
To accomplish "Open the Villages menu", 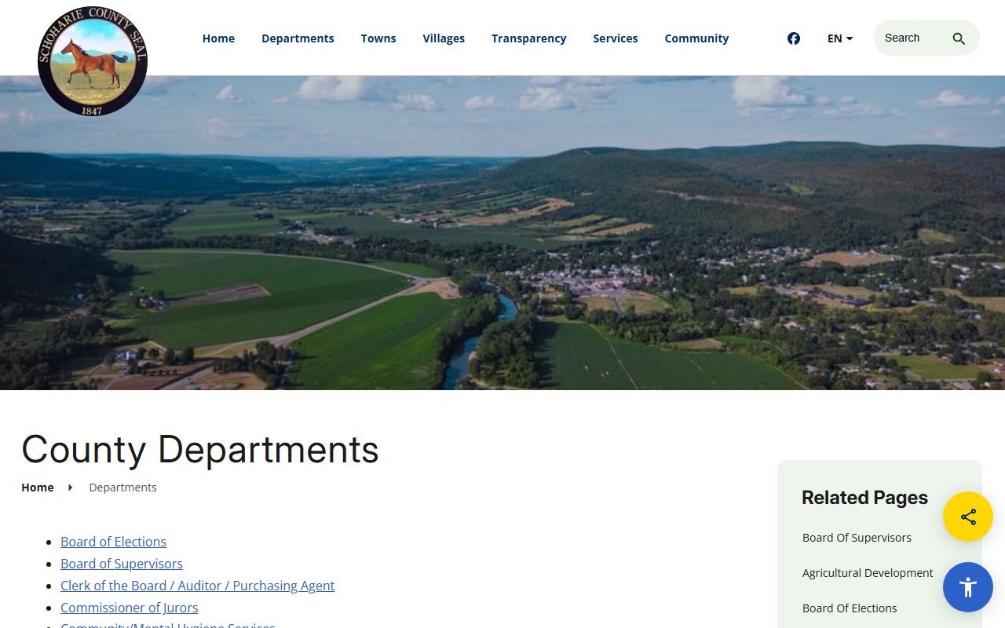I will point(444,38).
